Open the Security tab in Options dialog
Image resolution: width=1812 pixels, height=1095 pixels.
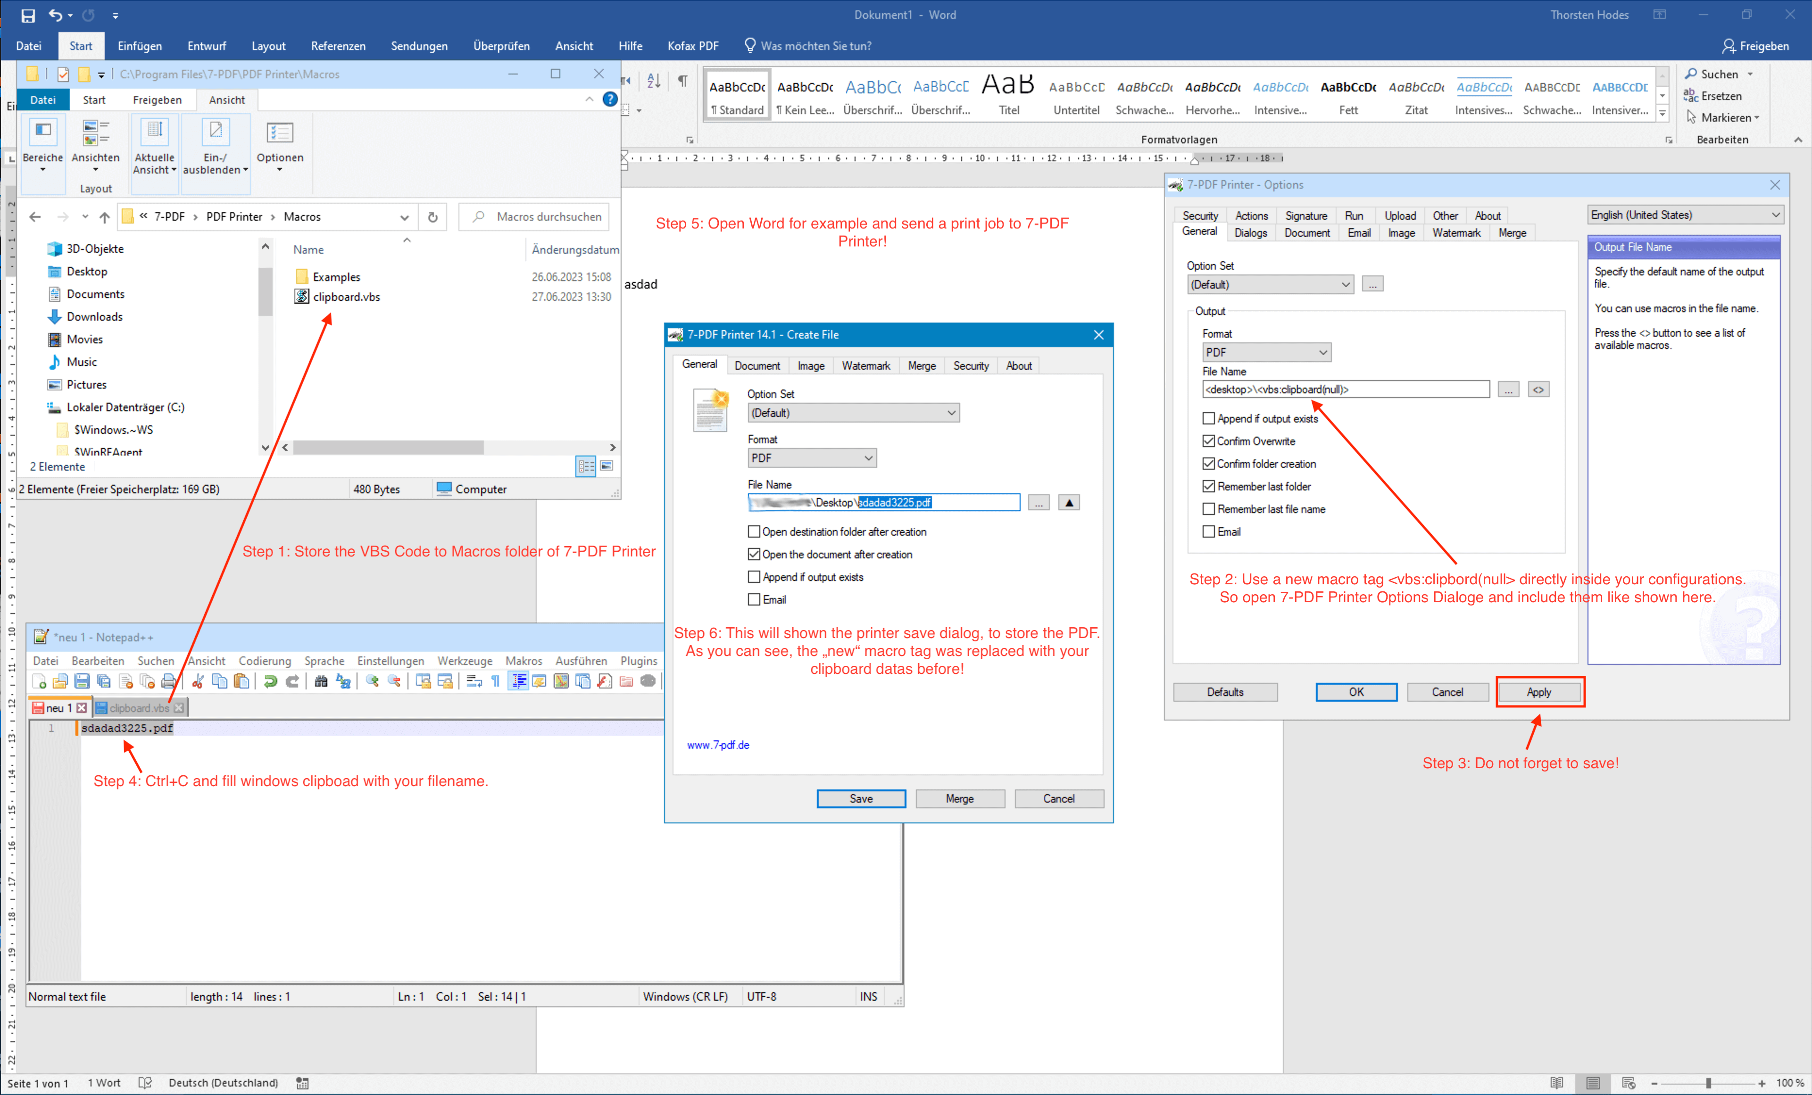pyautogui.click(x=1200, y=216)
